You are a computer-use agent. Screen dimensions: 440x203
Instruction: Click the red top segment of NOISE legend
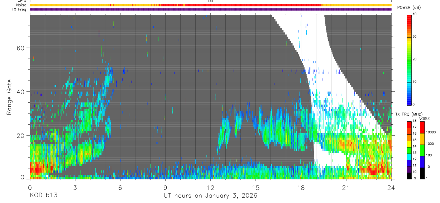(x=422, y=127)
